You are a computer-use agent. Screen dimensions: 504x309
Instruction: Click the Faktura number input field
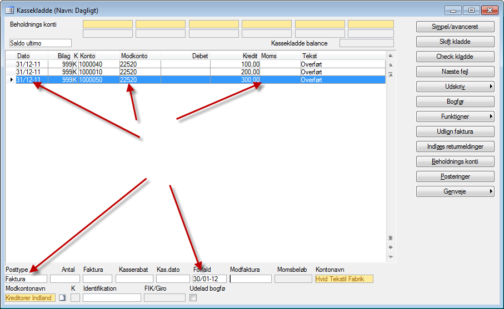97,279
